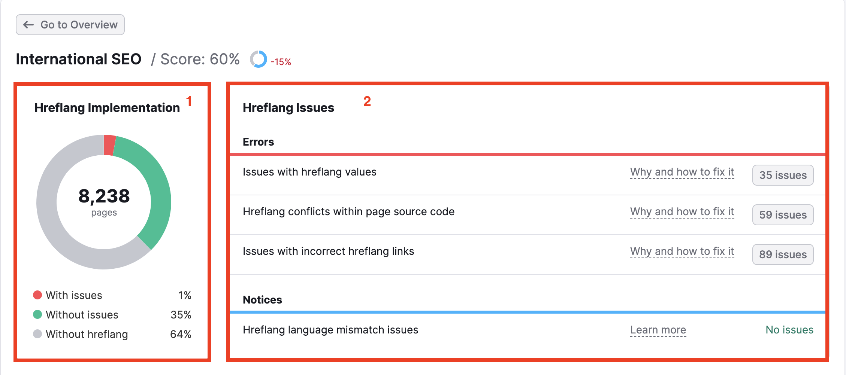
Task: Select the Notices section heading
Action: coord(262,299)
